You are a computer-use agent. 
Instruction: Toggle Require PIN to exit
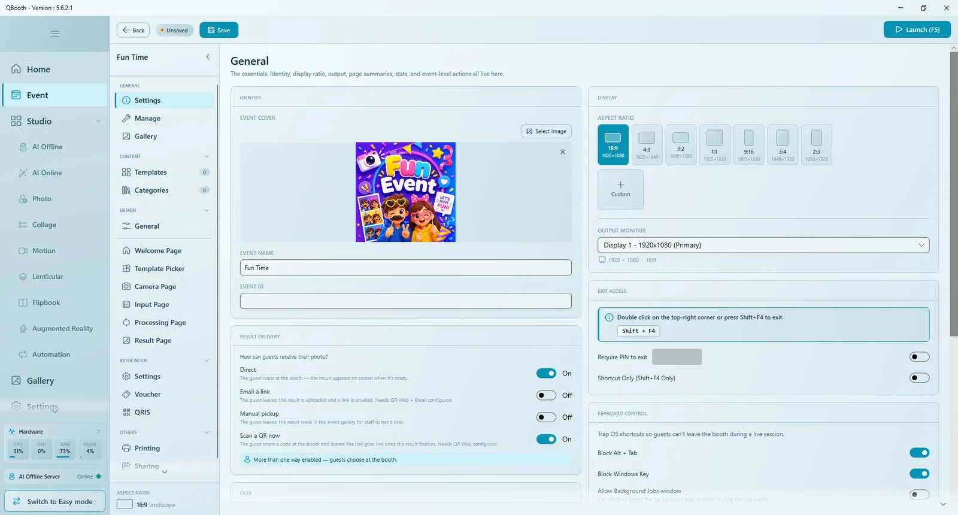point(919,357)
